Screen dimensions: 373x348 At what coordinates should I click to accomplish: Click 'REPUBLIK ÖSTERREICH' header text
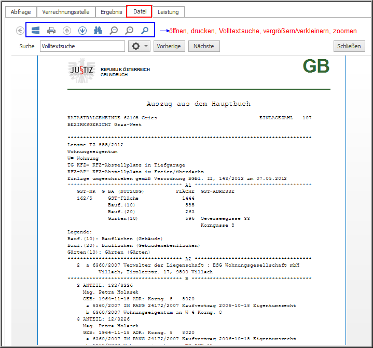point(125,69)
